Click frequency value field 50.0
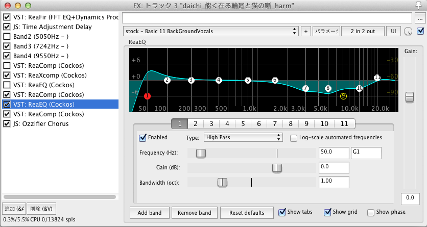The width and height of the screenshot is (427, 227). (334, 153)
